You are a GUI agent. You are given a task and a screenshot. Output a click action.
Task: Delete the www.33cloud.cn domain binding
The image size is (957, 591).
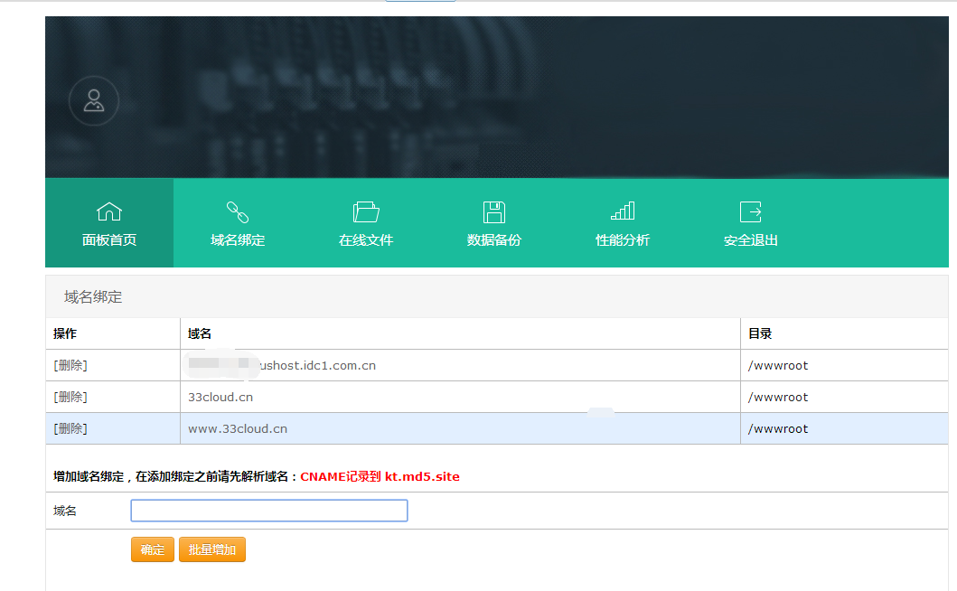click(x=70, y=428)
